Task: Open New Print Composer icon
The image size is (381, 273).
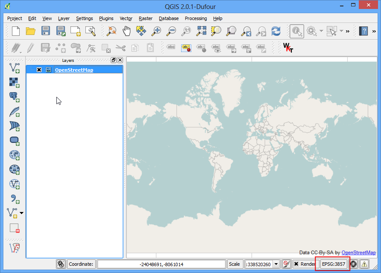Action: click(75, 31)
